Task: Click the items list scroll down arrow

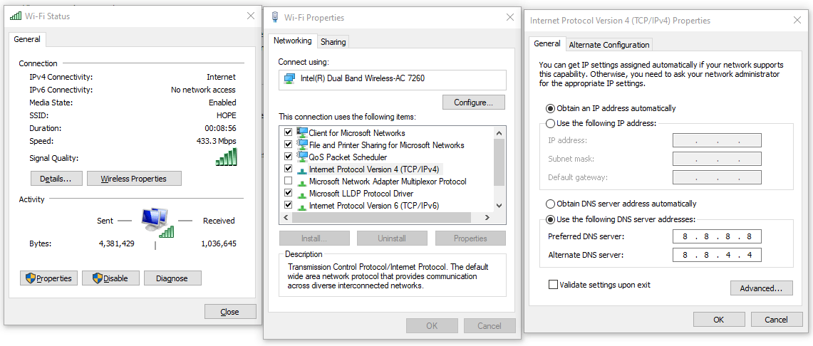Action: point(499,206)
